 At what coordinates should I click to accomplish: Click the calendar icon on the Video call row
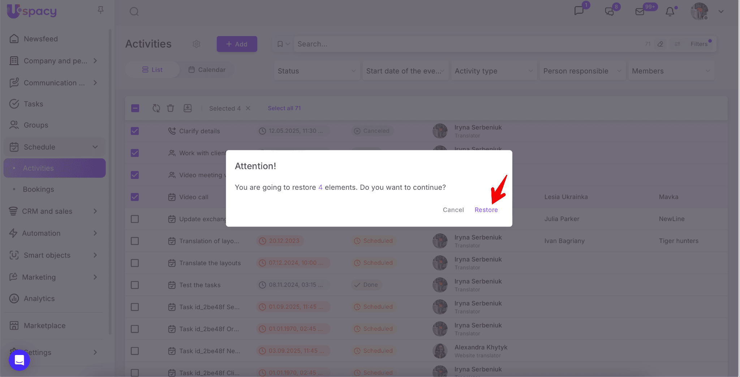(172, 197)
